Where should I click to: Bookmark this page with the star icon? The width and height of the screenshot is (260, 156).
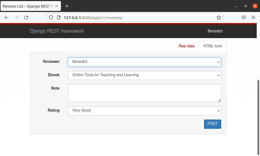point(218,17)
